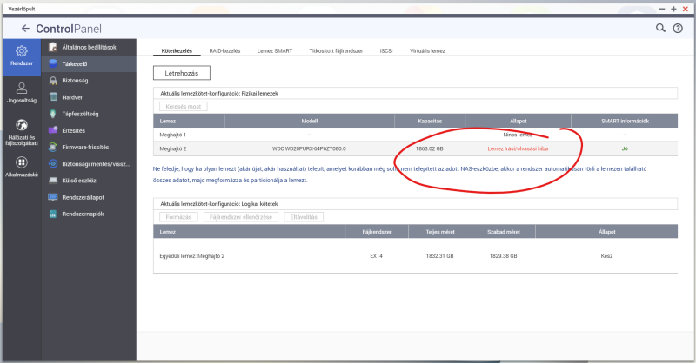Screen dimensions: 696x363
Task: Maximize the Vezérlőpult window with plus
Action: 673,9
